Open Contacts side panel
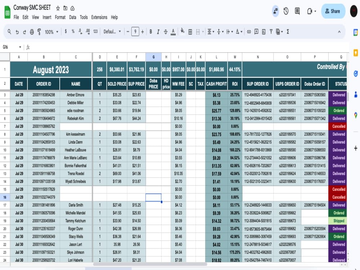Screen dimensions: 360x270 (355, 94)
